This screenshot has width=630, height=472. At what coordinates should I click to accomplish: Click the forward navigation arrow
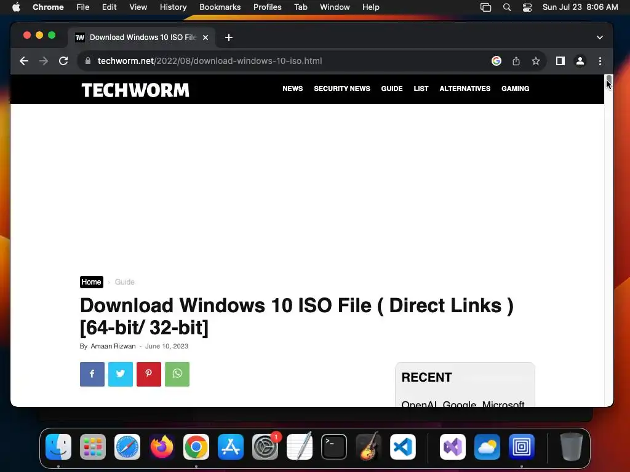pos(44,61)
